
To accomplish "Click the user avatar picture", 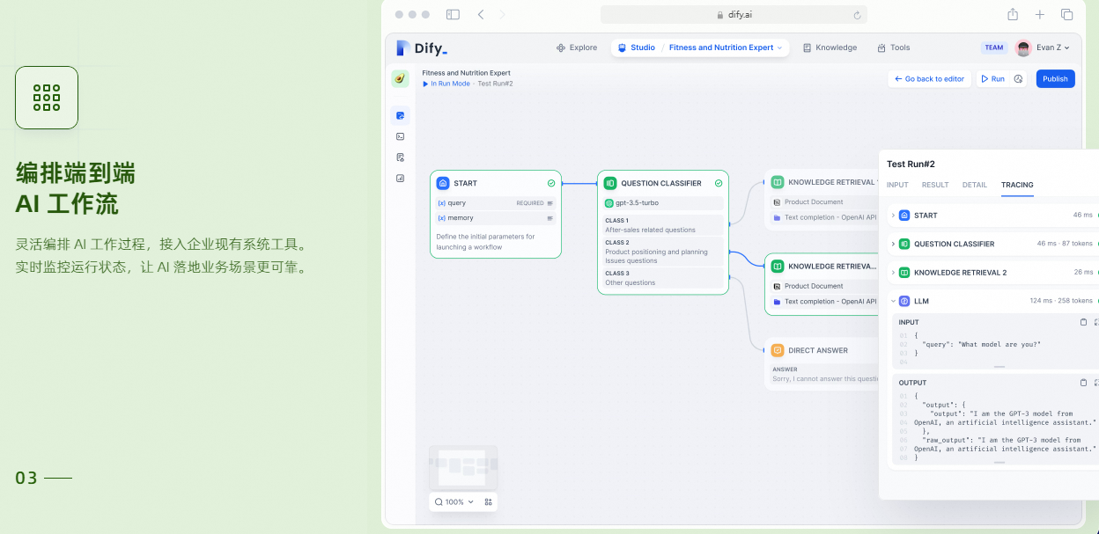I will (x=1023, y=48).
